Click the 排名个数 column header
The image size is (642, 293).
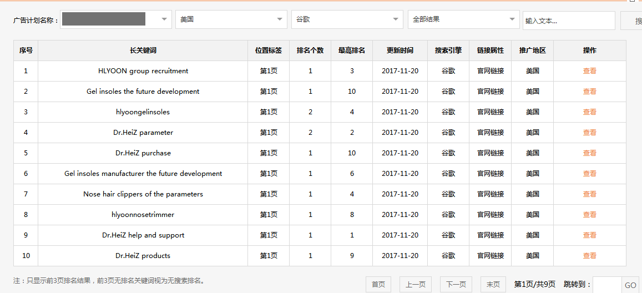click(x=310, y=50)
